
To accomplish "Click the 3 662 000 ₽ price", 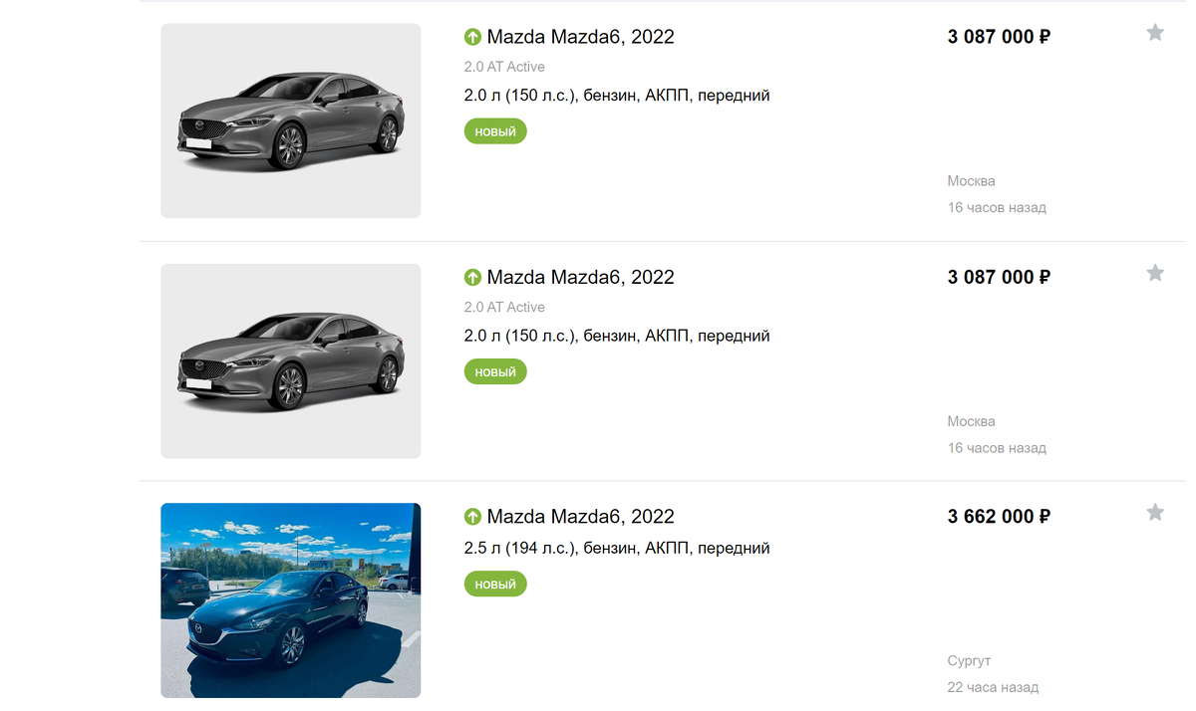I will pos(999,517).
